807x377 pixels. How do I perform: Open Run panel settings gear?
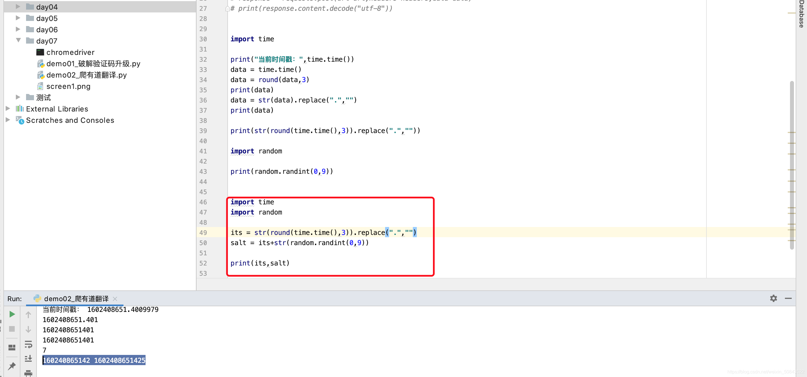[773, 298]
